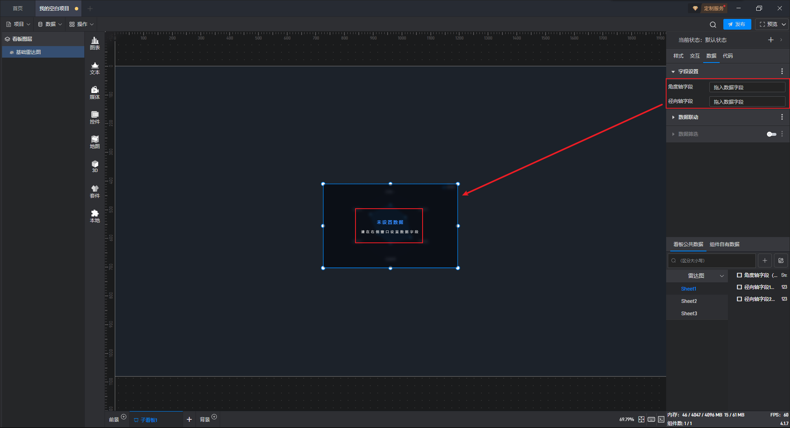Expand the 数据筛选 section

tap(673, 134)
